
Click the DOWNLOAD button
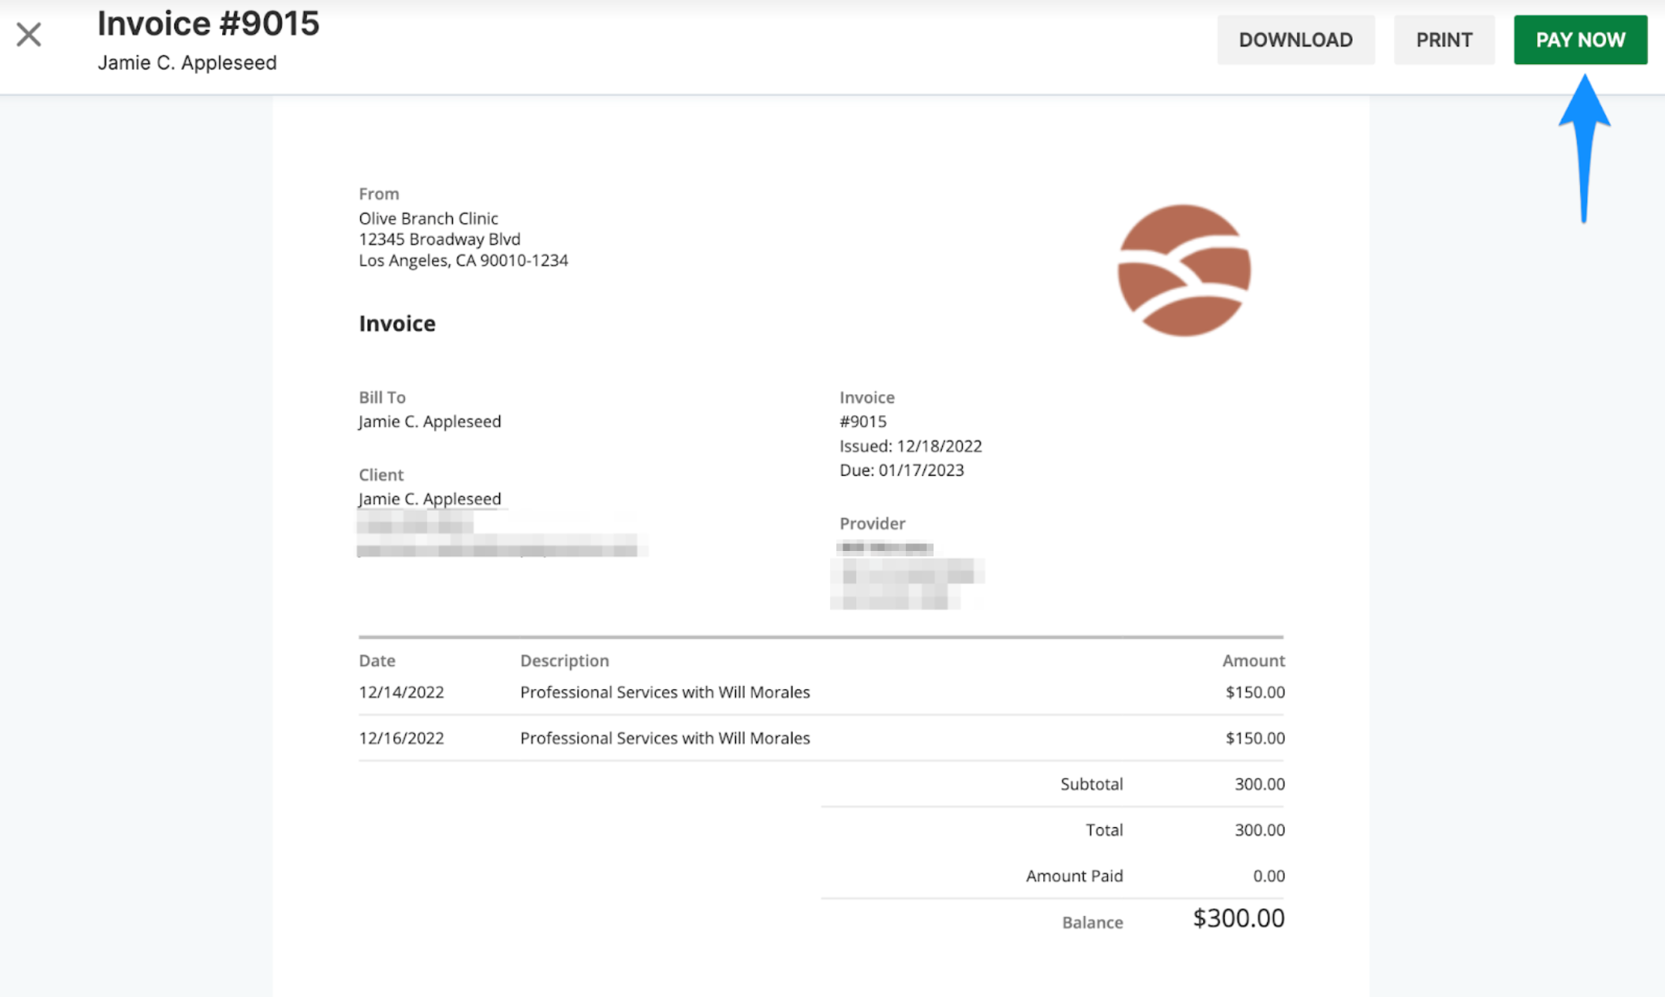(x=1295, y=40)
